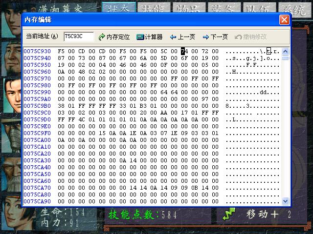The height and width of the screenshot is (234, 313).
Task: Select address row 0075C9B0
Action: click(37, 106)
